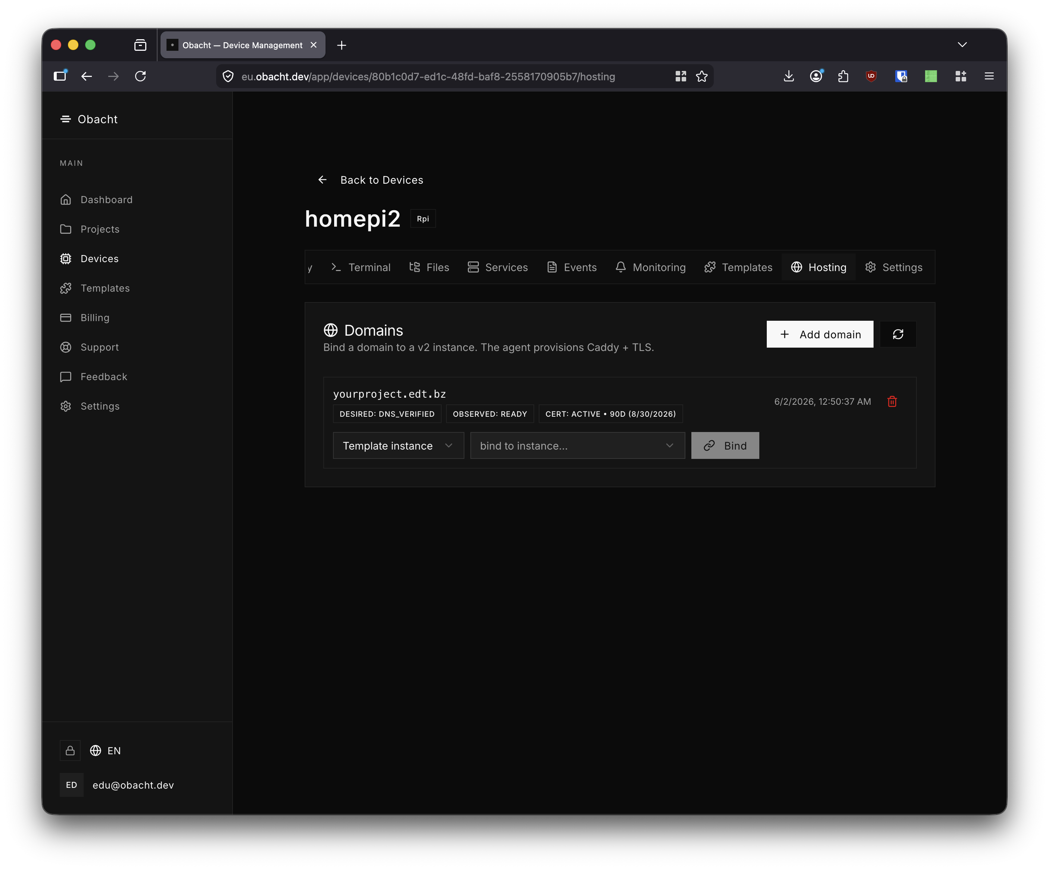Click the yourproject.edt.bz domain name
Screen dimensions: 1049x870
pos(389,394)
